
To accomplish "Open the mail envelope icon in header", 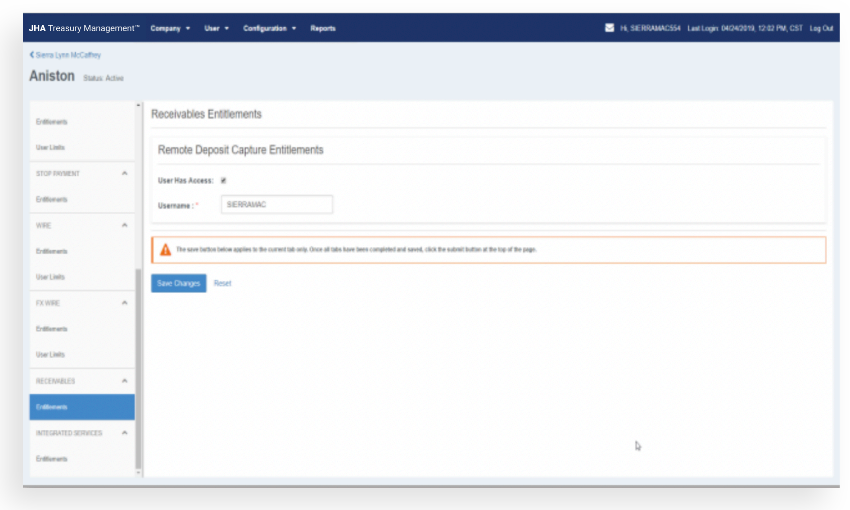I will pos(609,28).
